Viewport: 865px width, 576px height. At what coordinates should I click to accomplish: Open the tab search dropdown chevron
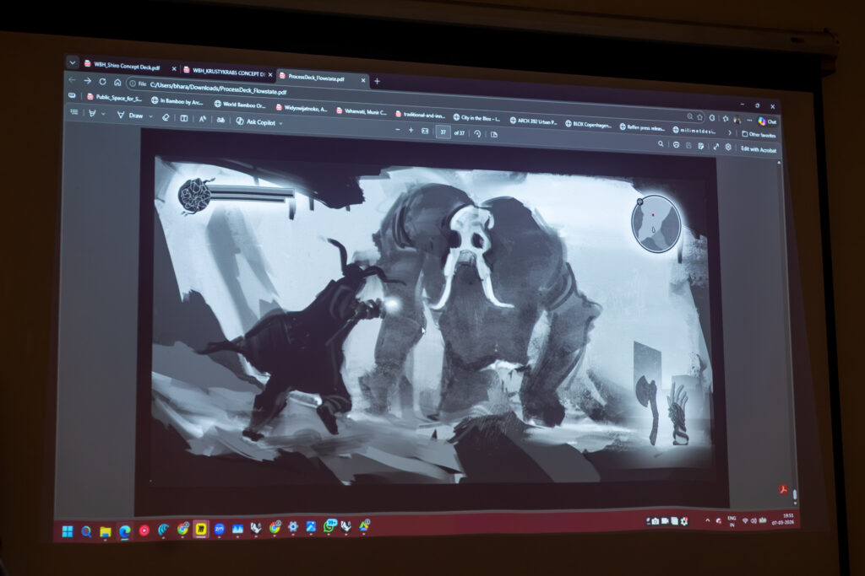72,62
